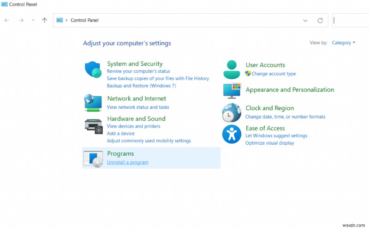Open the recent locations dropdown arrow
The width and height of the screenshot is (369, 229).
pos(33,20)
